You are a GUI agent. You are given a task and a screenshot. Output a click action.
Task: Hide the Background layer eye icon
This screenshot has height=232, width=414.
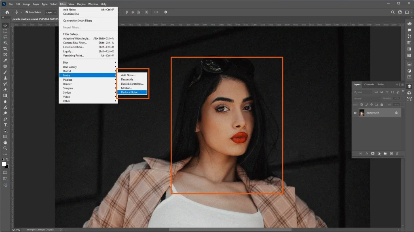pyautogui.click(x=355, y=113)
